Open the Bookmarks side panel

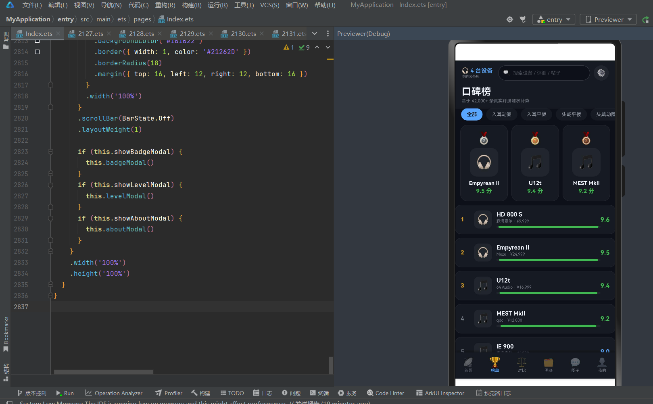pos(6,334)
